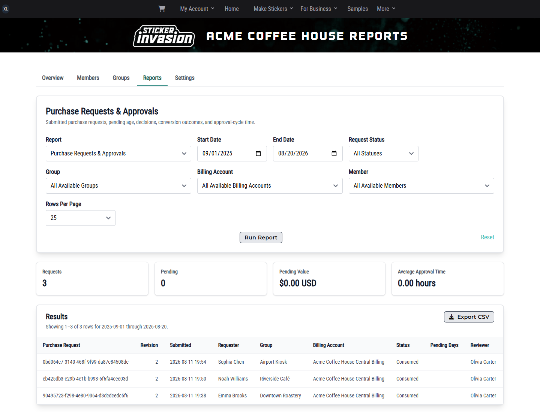Expand the Make Stickers menu

(x=273, y=9)
